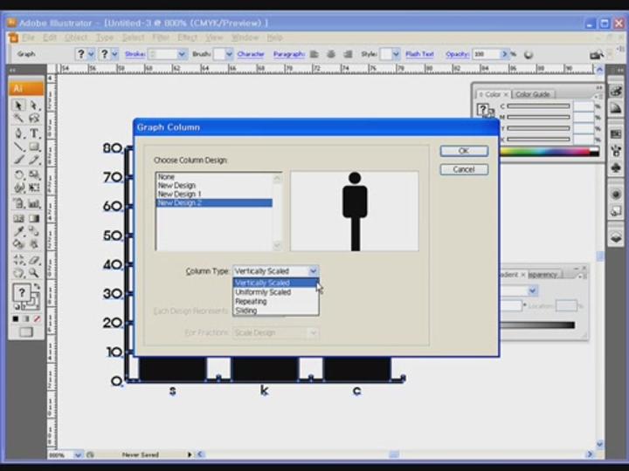Open the Brush dropdown
Screen dimensions: 629x471
[x=229, y=54]
